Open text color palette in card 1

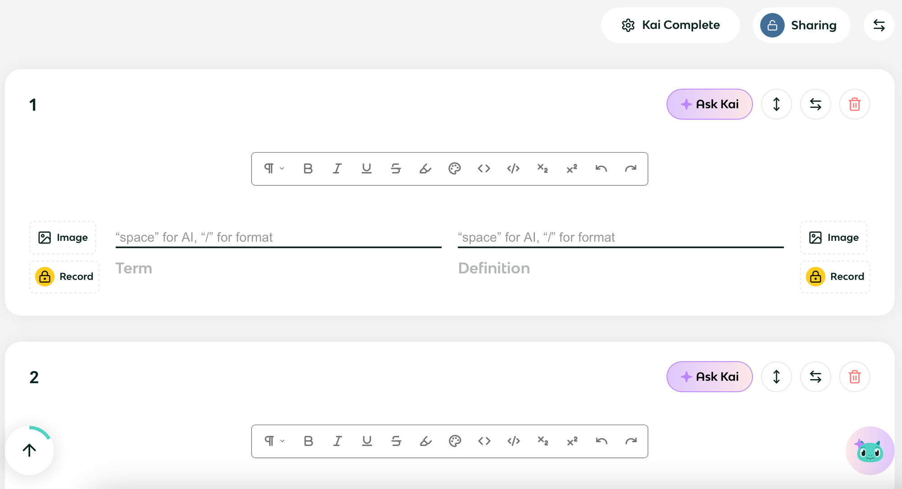pyautogui.click(x=455, y=168)
